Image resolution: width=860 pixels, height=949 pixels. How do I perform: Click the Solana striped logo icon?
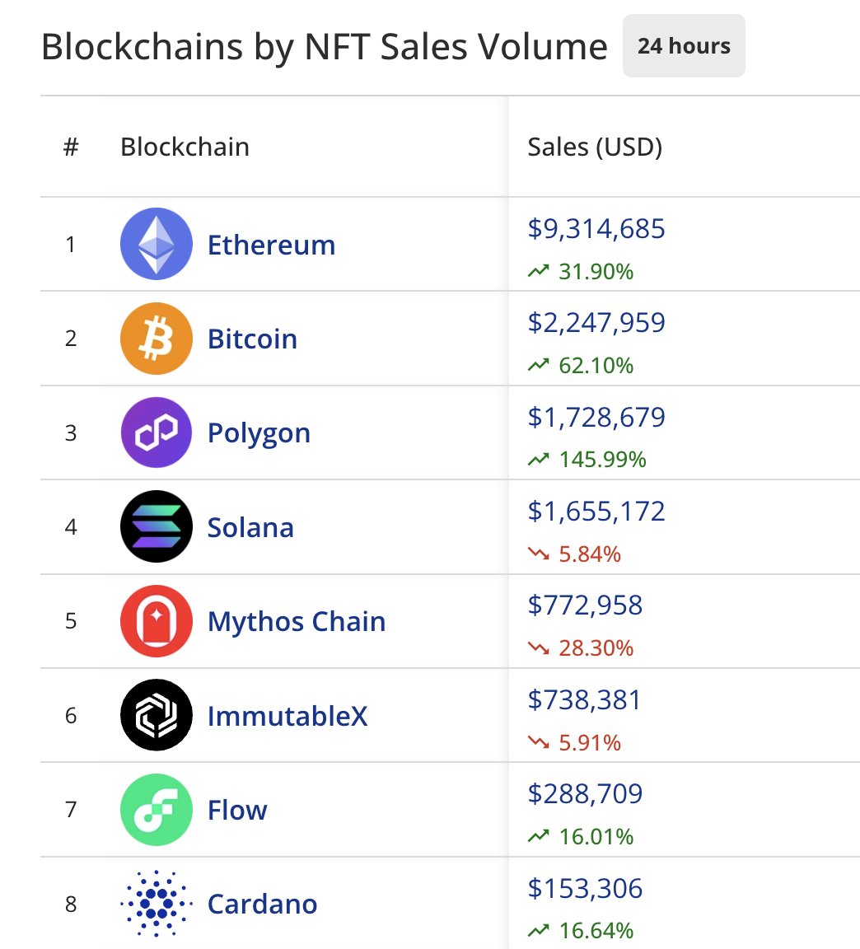click(157, 526)
